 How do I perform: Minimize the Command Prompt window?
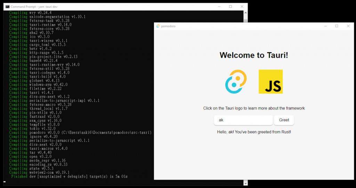(219, 7)
